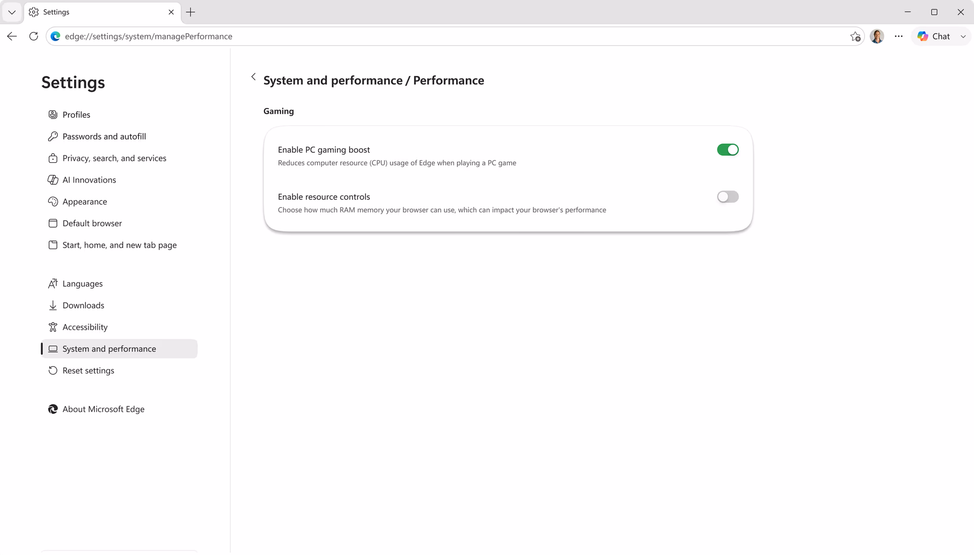Go back via chevron beside System and performance
The image size is (974, 555).
pyautogui.click(x=254, y=77)
